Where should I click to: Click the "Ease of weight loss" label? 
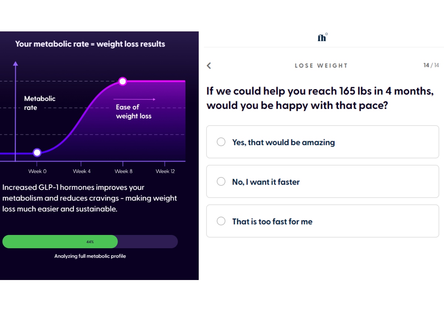(134, 112)
